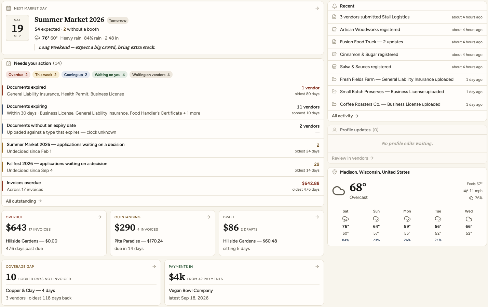This screenshot has width=488, height=307.
Task: Click the overcast cloud icon beside 68°
Action: tap(339, 191)
